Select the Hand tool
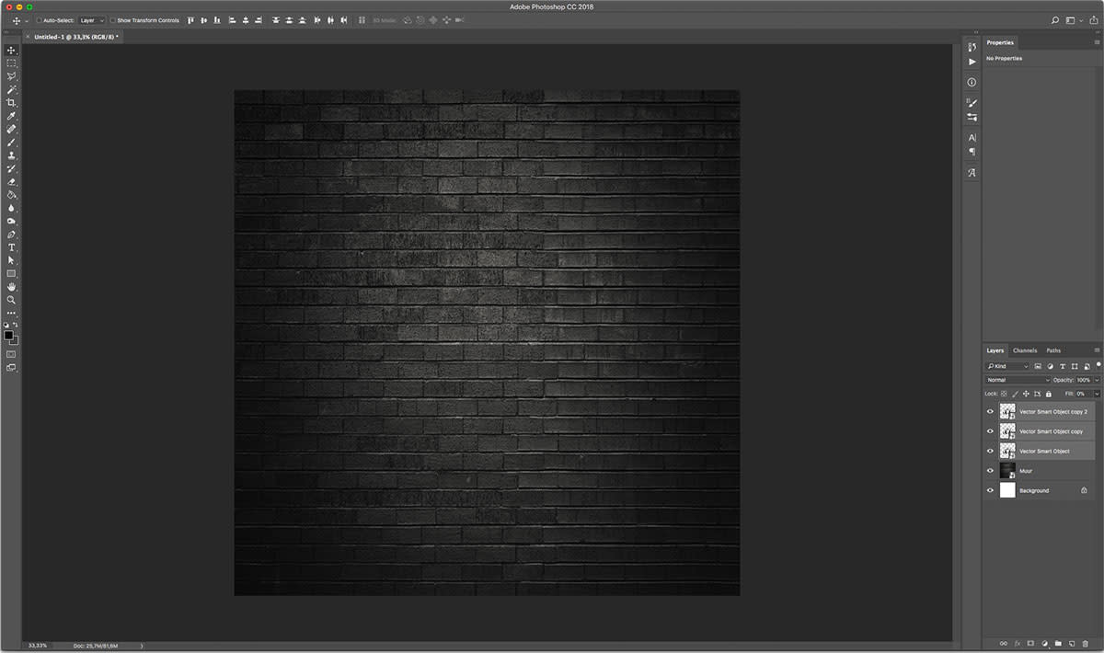Image resolution: width=1104 pixels, height=653 pixels. tap(12, 287)
